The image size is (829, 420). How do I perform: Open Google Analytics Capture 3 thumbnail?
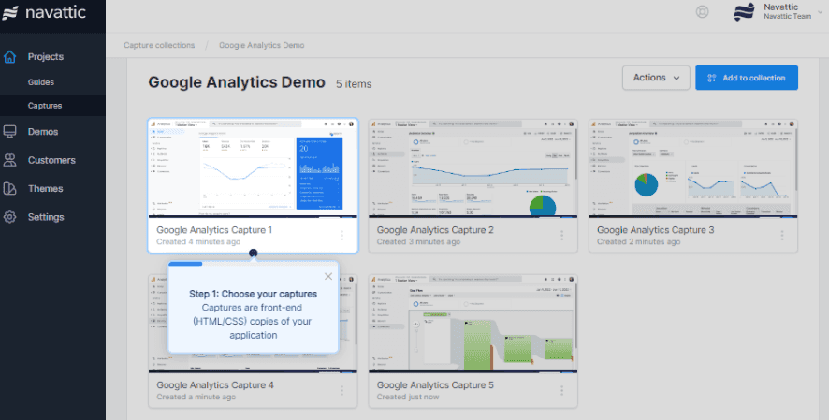(x=693, y=167)
